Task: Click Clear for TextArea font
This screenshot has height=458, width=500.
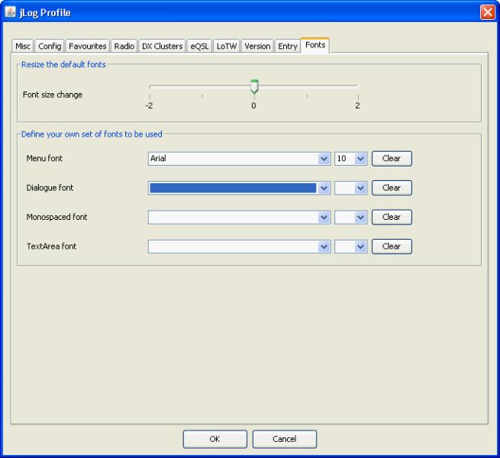Action: [392, 247]
